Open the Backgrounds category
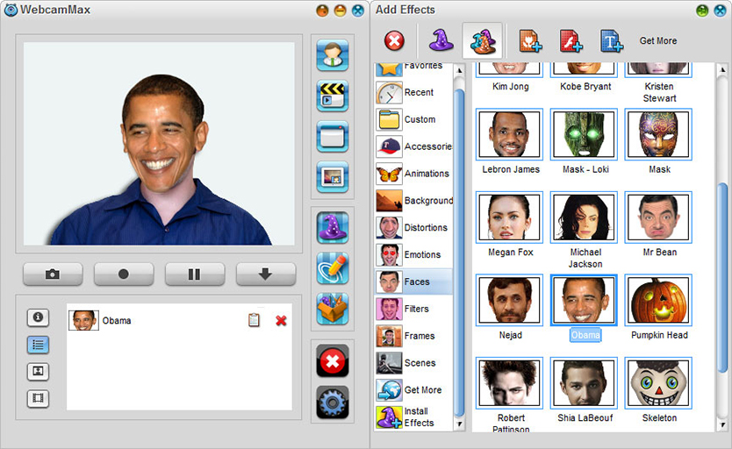 pyautogui.click(x=413, y=201)
